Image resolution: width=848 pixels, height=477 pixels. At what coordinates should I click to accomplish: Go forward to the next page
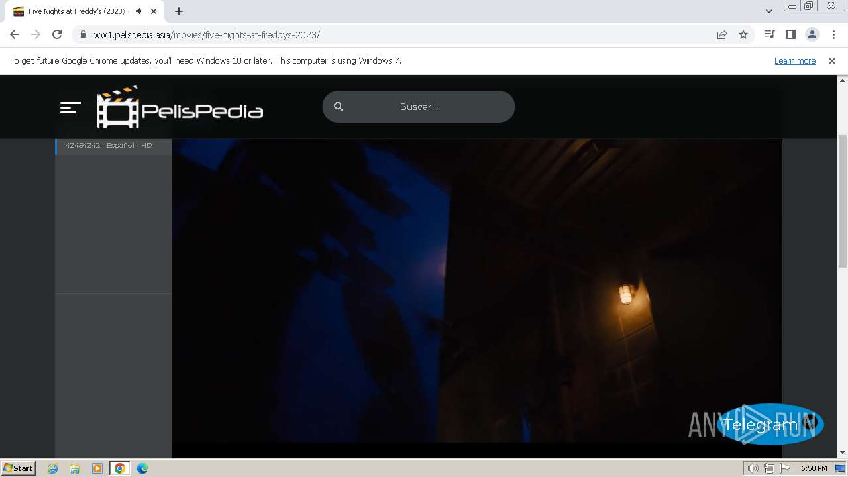click(x=36, y=34)
